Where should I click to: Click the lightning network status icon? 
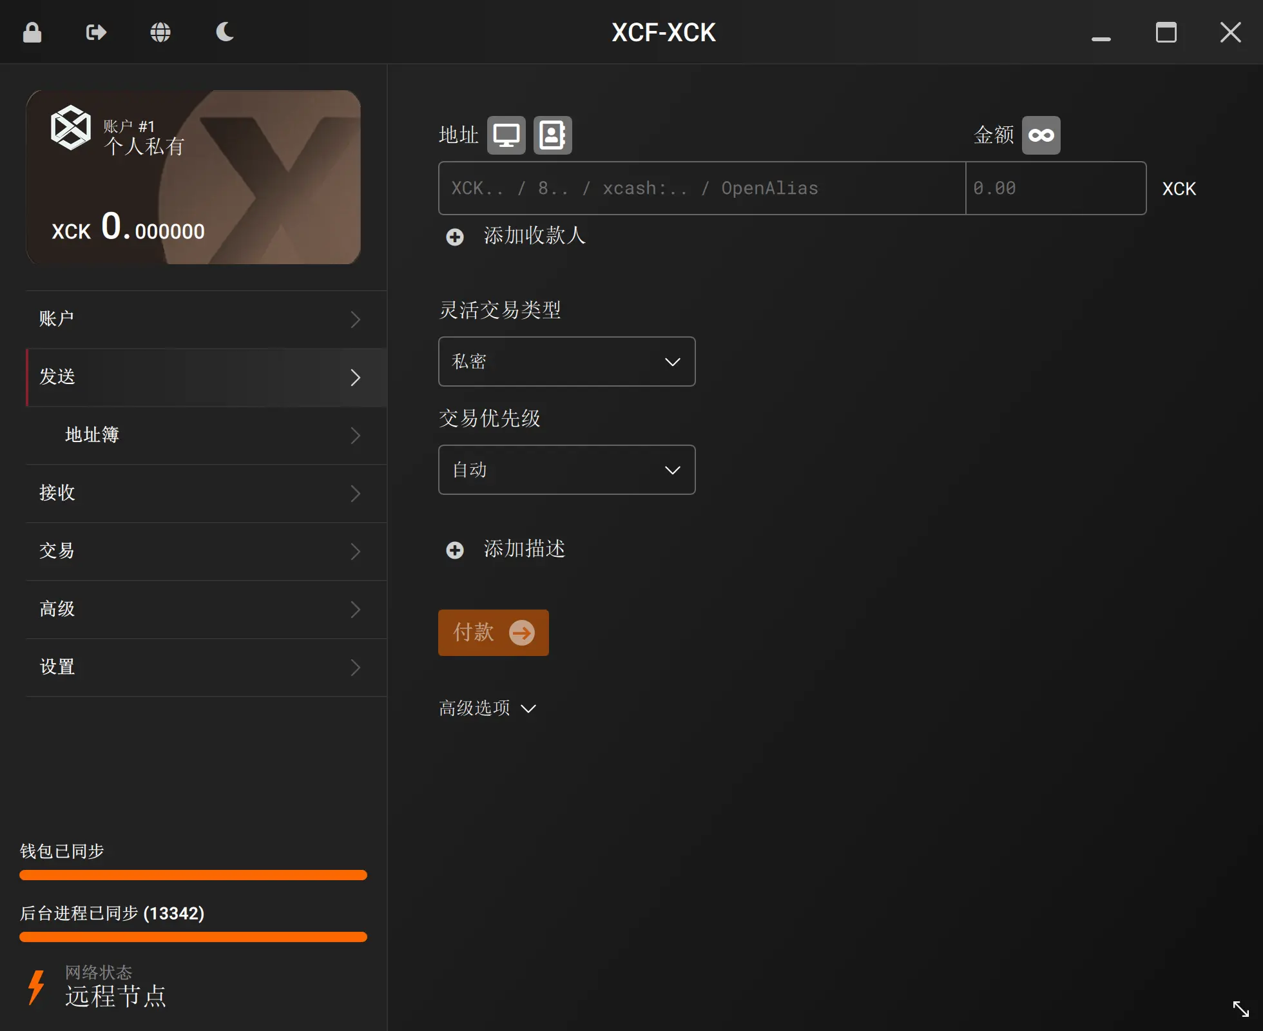37,987
